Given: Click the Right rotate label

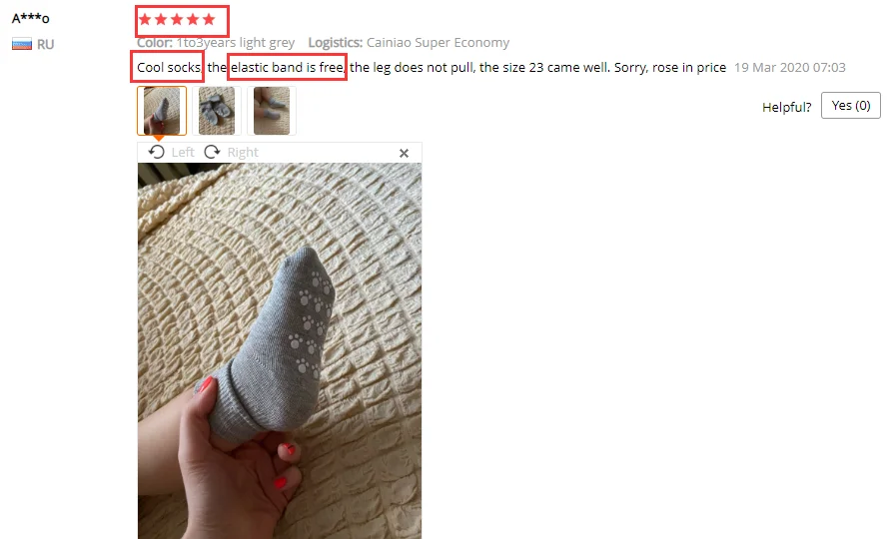Looking at the screenshot, I should point(243,153).
